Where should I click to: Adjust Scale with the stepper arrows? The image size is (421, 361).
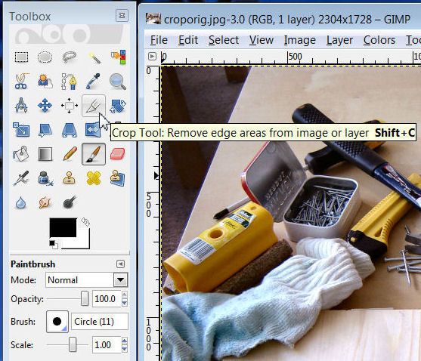124,344
